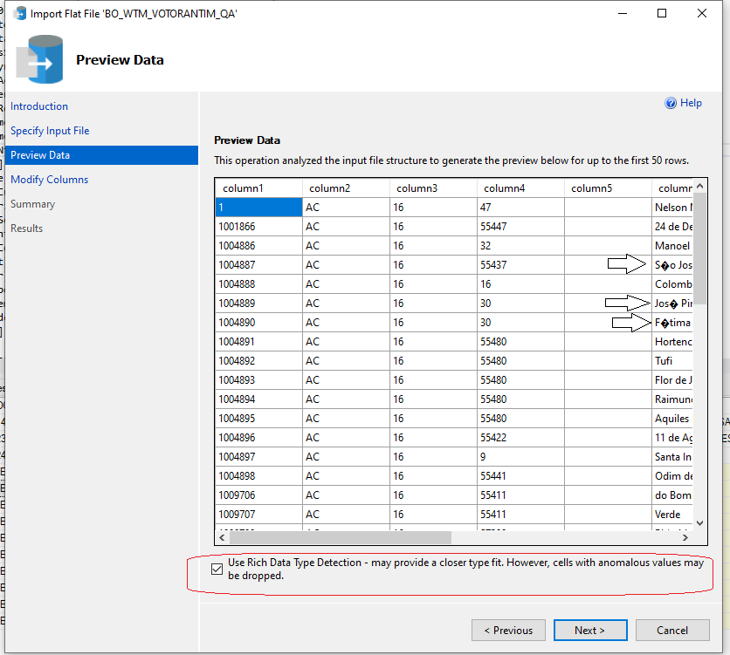Select the Introduction wizard step

39,106
